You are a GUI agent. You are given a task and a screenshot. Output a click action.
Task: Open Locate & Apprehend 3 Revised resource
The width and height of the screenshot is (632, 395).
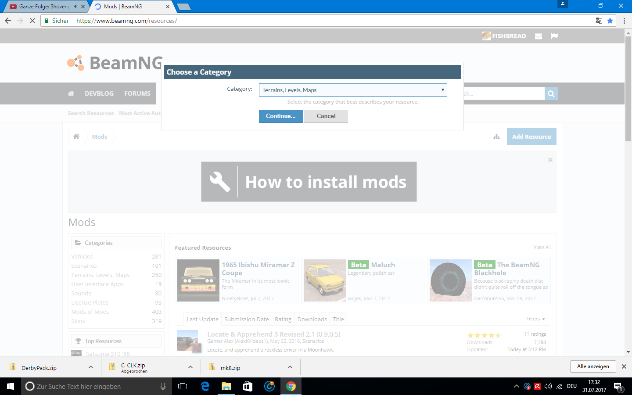click(273, 334)
